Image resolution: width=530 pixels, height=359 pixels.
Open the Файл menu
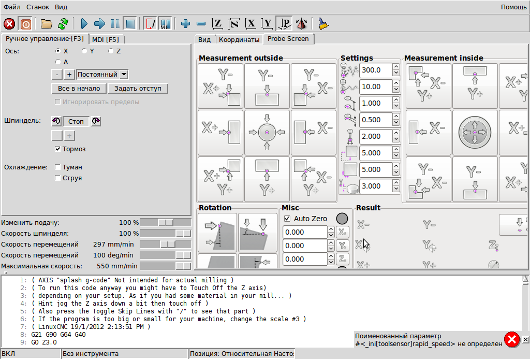[12, 7]
